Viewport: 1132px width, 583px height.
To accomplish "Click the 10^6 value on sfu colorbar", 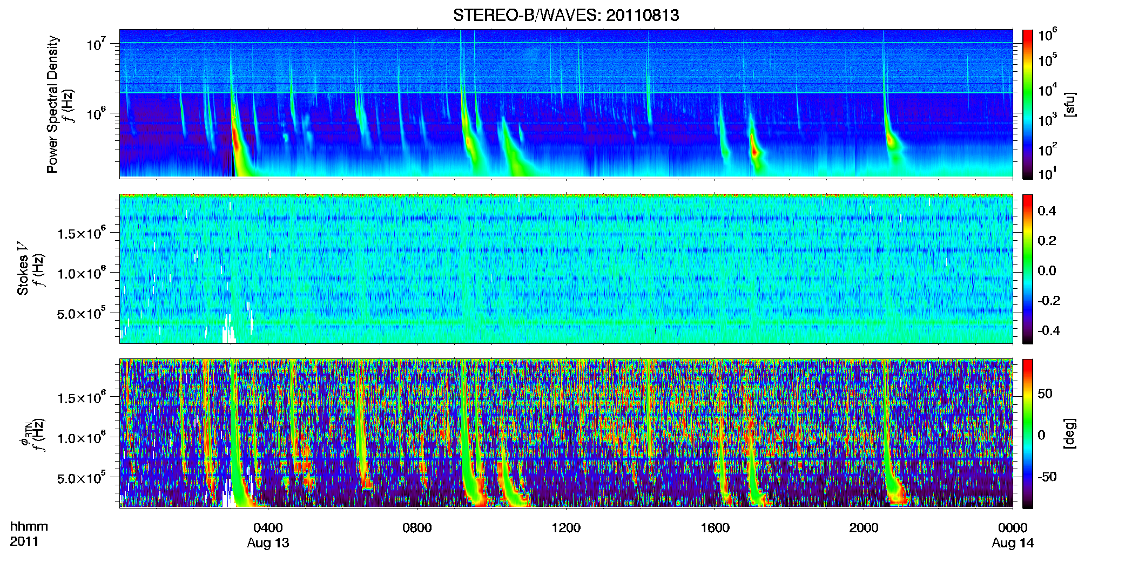I will click(1048, 35).
